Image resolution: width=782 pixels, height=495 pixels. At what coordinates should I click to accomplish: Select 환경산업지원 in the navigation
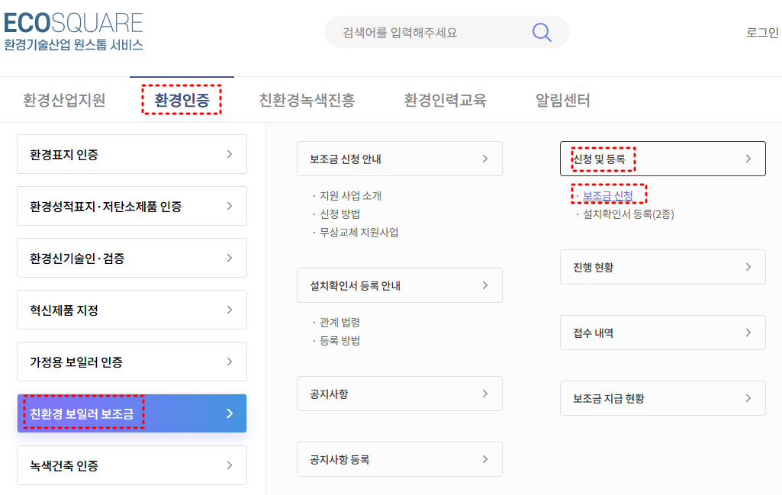tap(63, 99)
